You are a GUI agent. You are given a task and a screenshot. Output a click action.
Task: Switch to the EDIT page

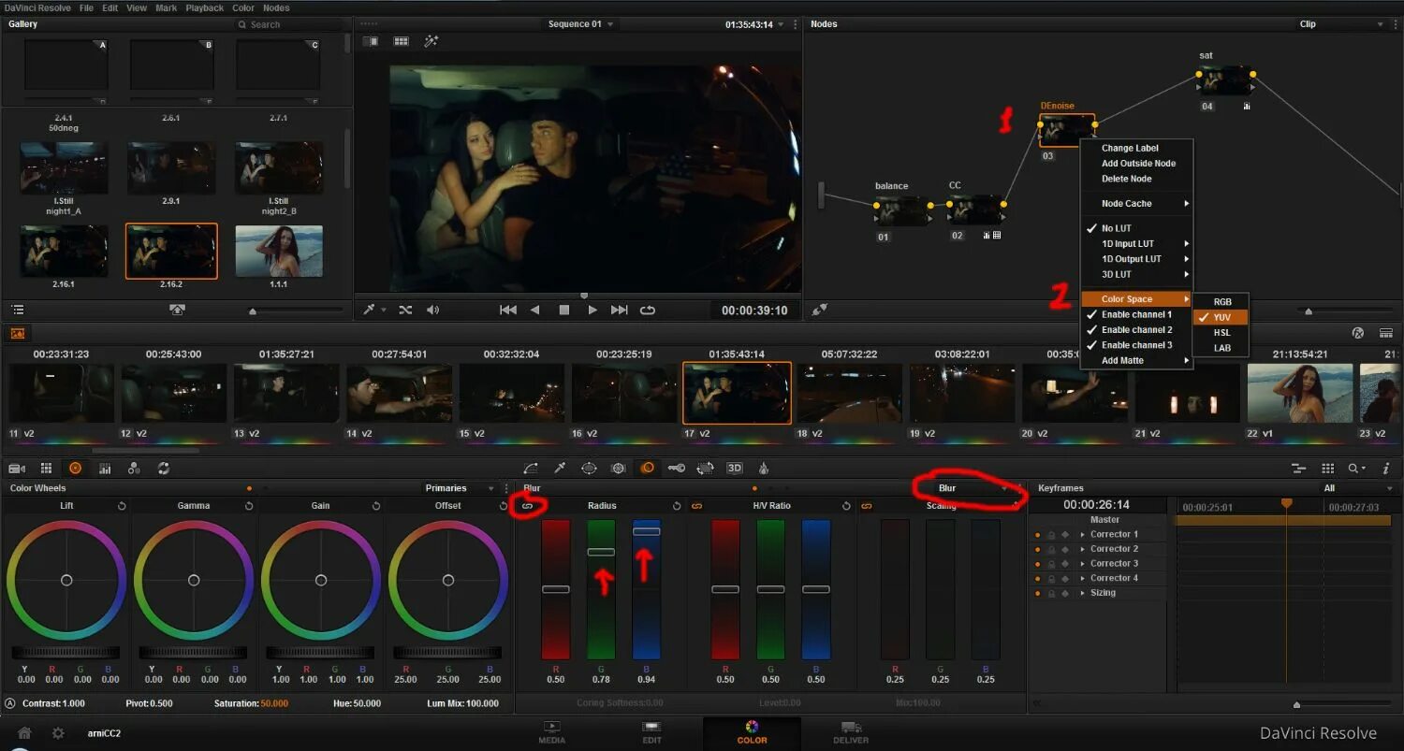point(651,733)
